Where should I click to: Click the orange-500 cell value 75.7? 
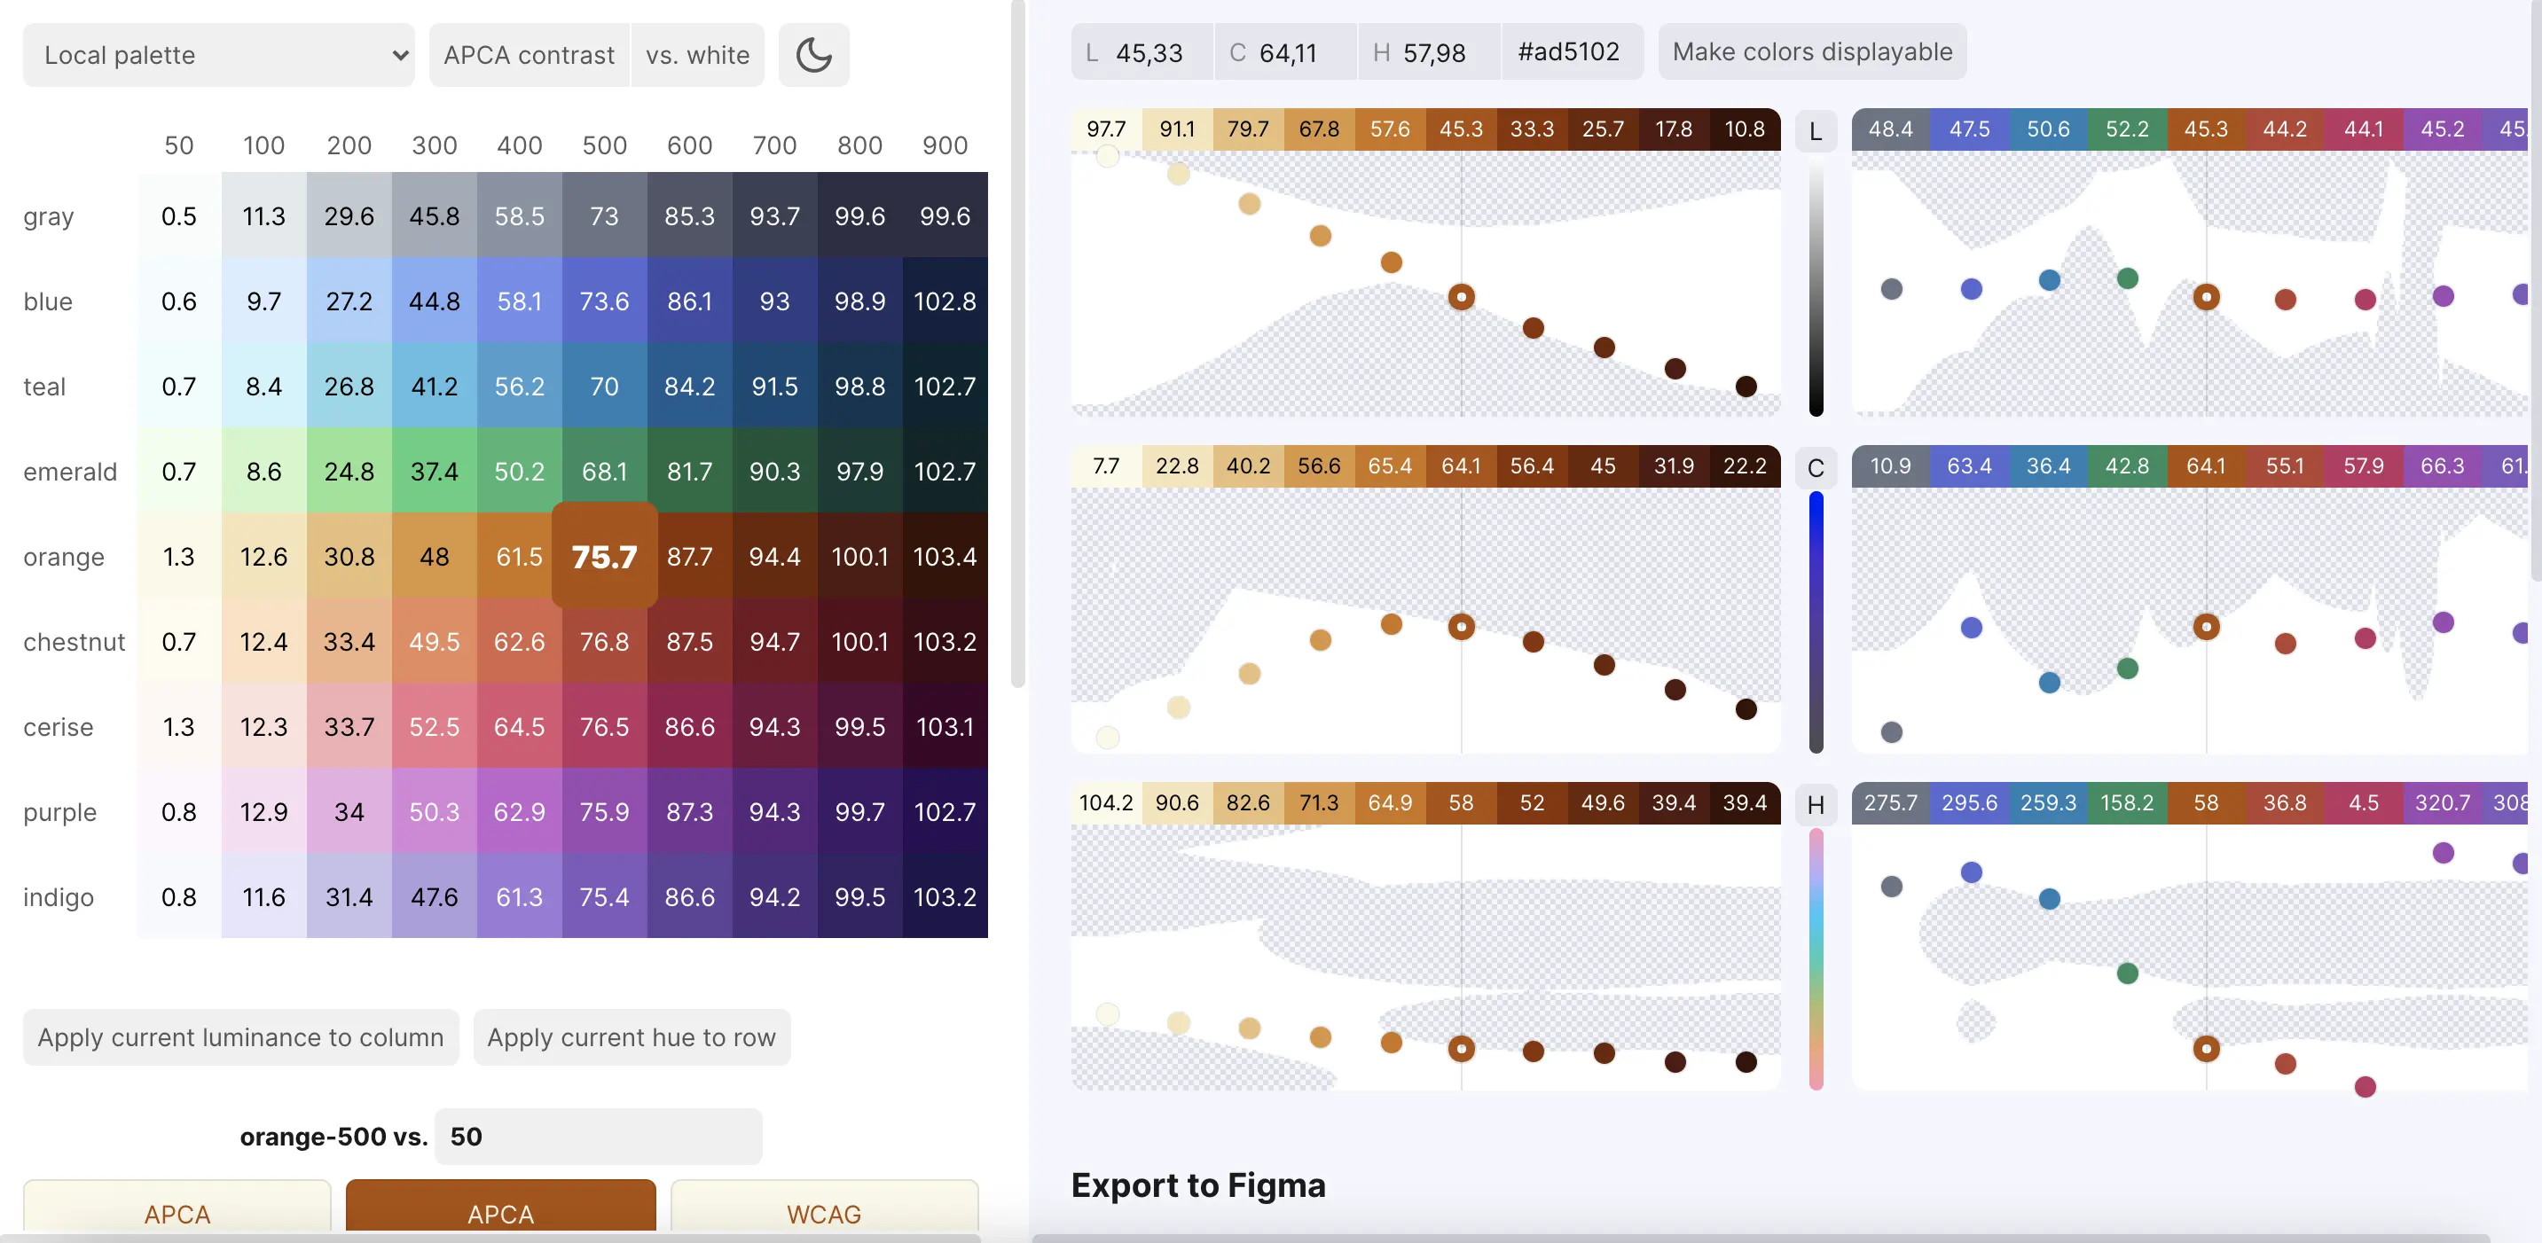[605, 556]
